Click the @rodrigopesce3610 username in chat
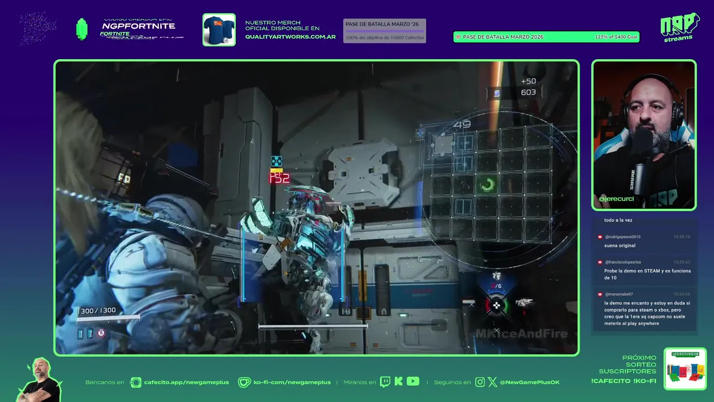Image resolution: width=714 pixels, height=402 pixels. (x=623, y=237)
